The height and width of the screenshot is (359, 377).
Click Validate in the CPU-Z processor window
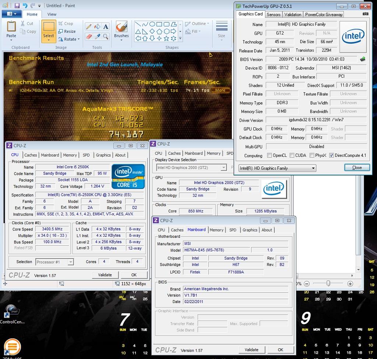click(105, 275)
